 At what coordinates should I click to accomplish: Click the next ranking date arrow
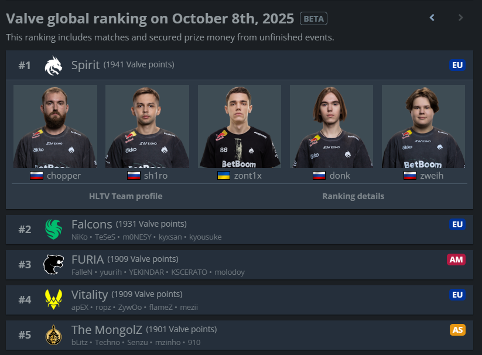point(461,18)
